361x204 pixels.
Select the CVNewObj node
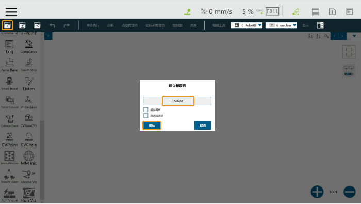point(29,121)
